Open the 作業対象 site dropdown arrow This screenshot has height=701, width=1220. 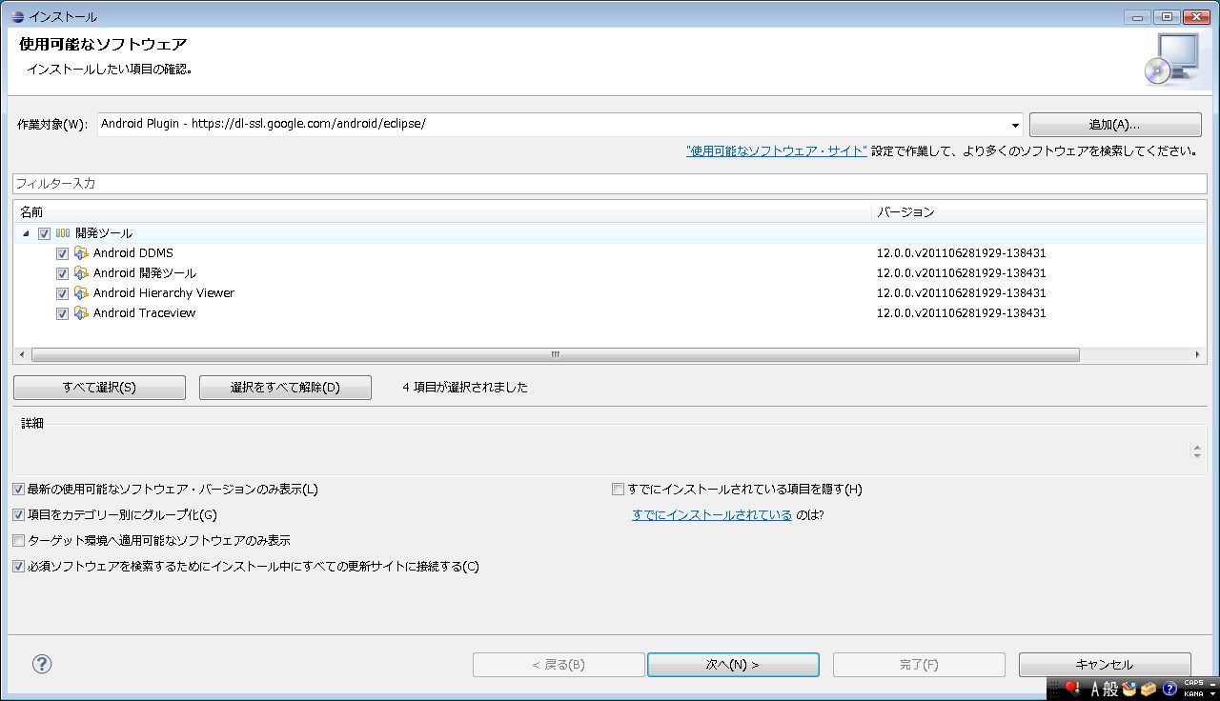point(1015,125)
